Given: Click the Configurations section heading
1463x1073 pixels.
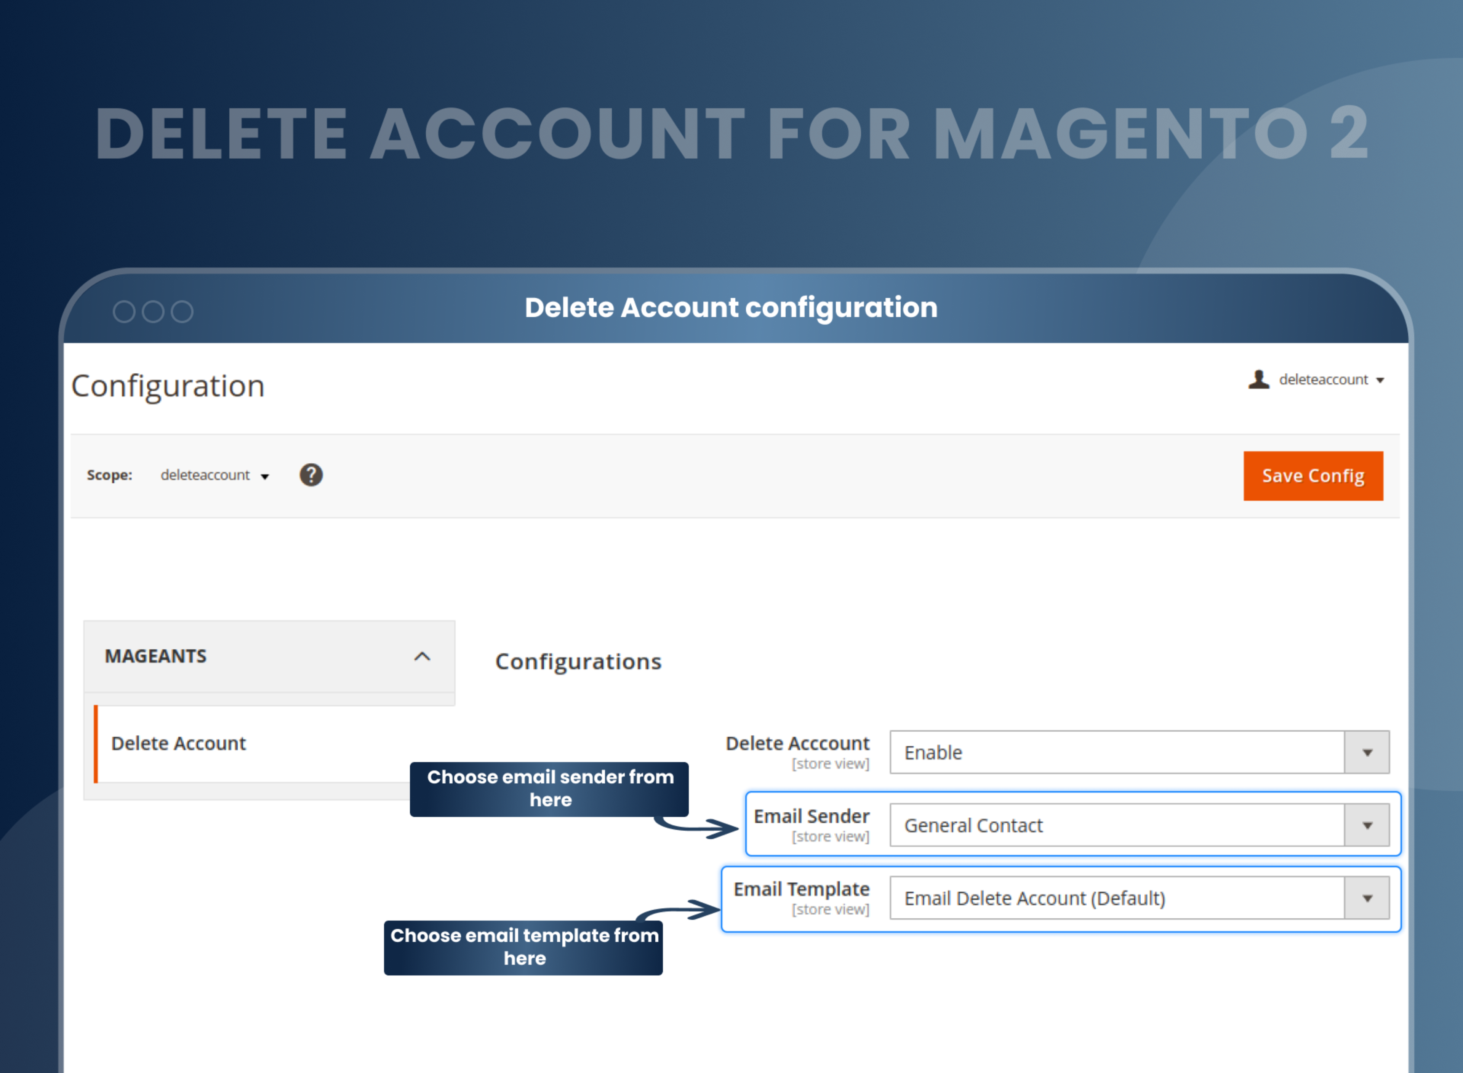Looking at the screenshot, I should click(x=578, y=661).
